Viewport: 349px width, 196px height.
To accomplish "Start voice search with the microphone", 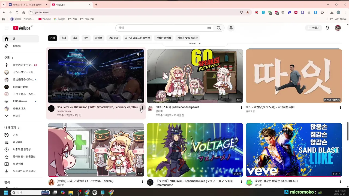I will click(231, 28).
